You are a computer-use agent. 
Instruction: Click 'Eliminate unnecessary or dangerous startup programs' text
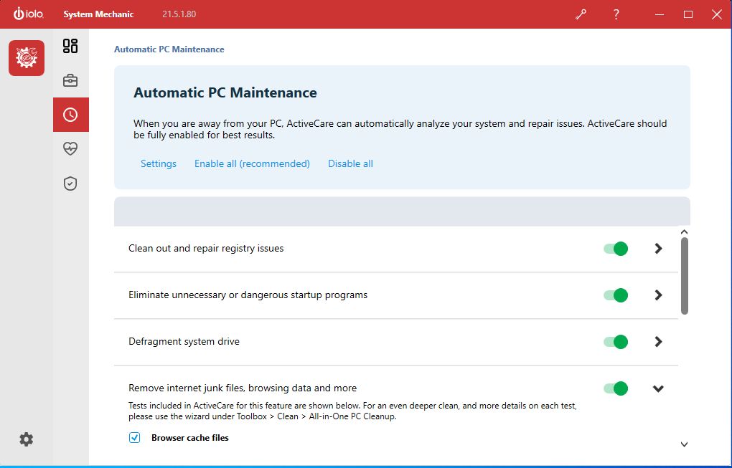click(248, 295)
